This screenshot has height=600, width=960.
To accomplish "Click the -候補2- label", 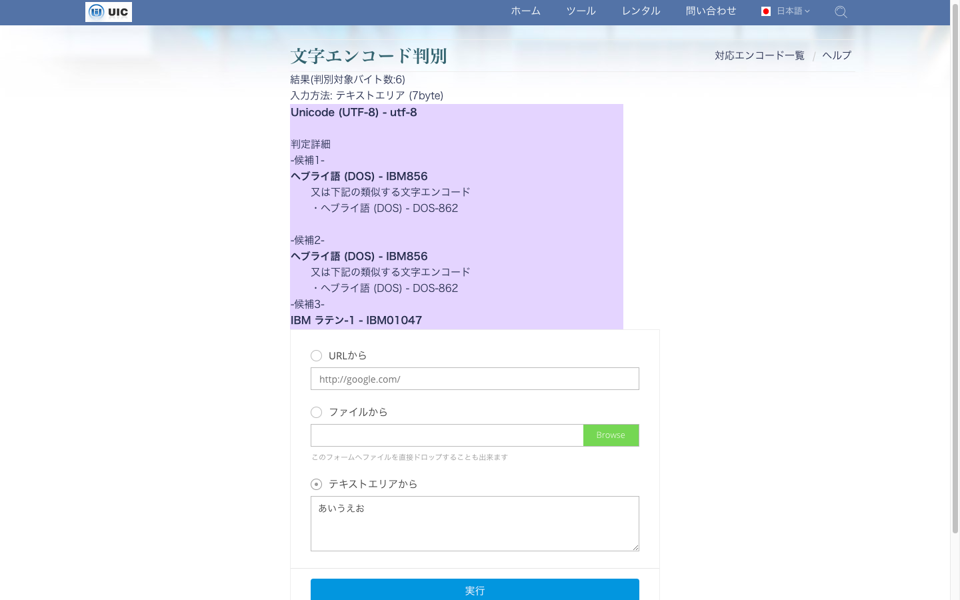I will [x=307, y=240].
